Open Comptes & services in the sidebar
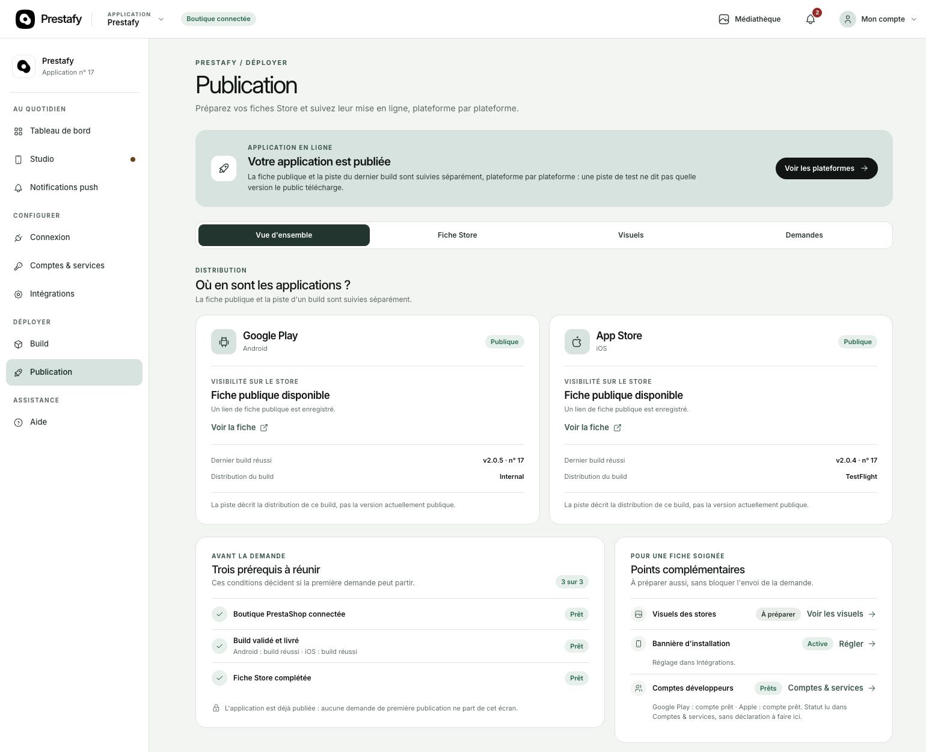This screenshot has height=752, width=926. pos(75,266)
